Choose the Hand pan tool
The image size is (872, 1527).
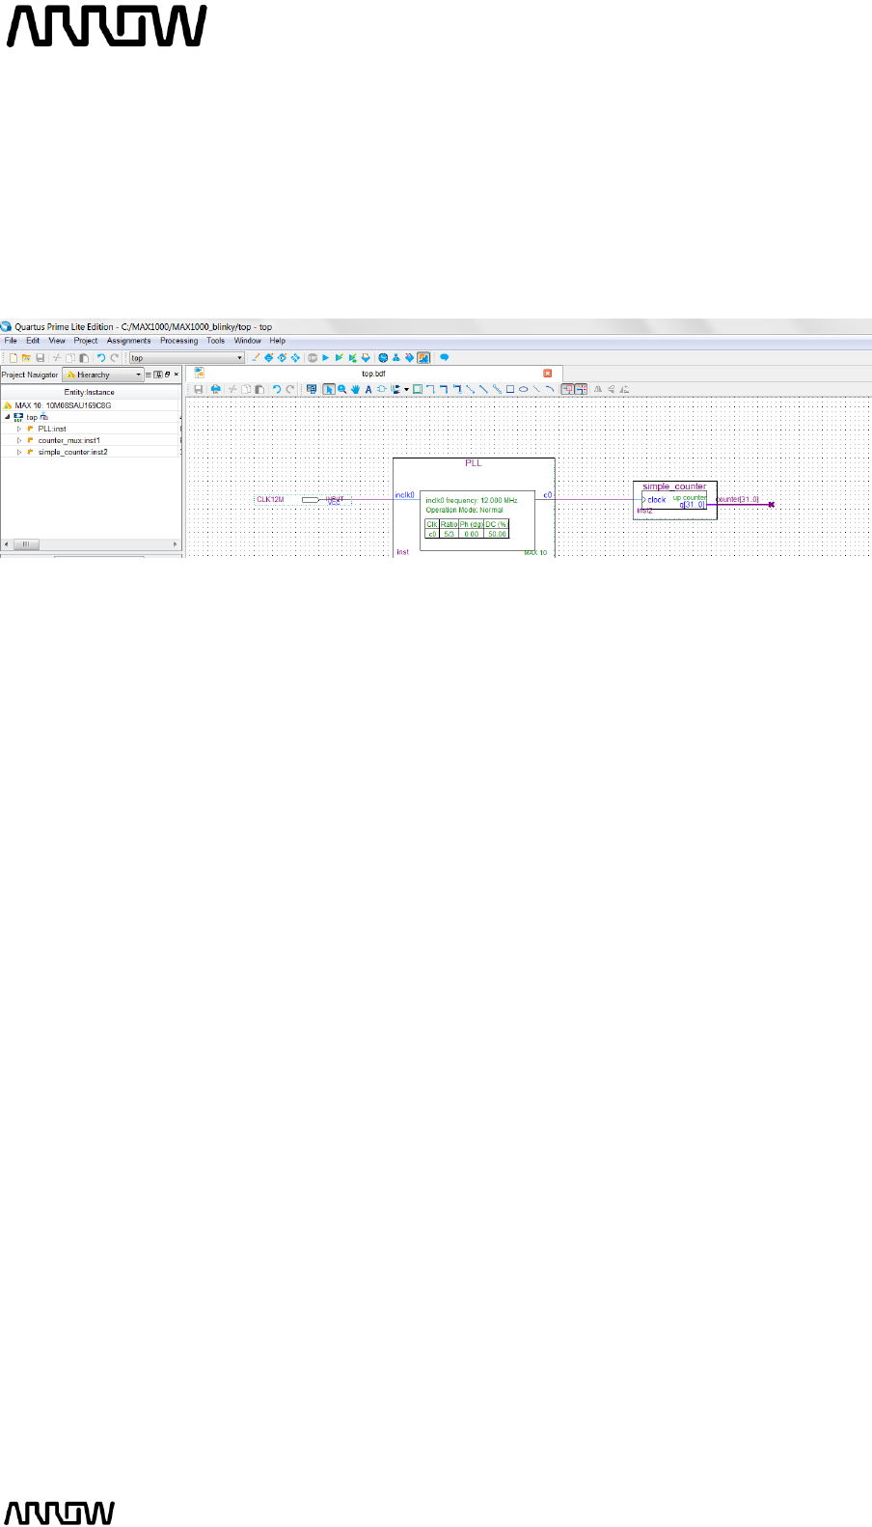(x=356, y=389)
